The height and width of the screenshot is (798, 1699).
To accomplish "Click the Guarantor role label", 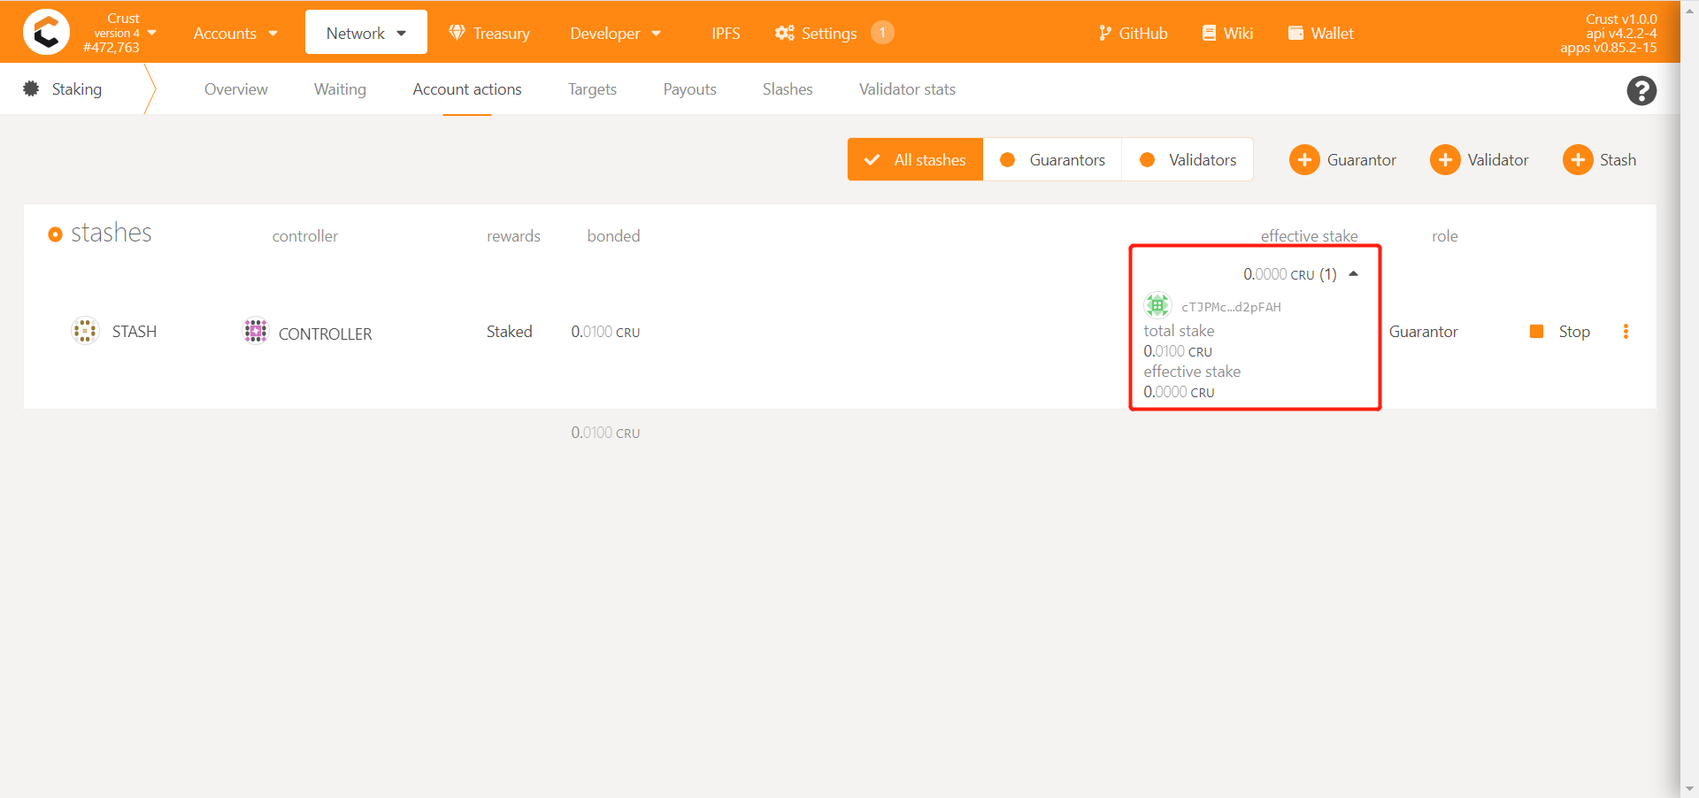I will (x=1423, y=332).
